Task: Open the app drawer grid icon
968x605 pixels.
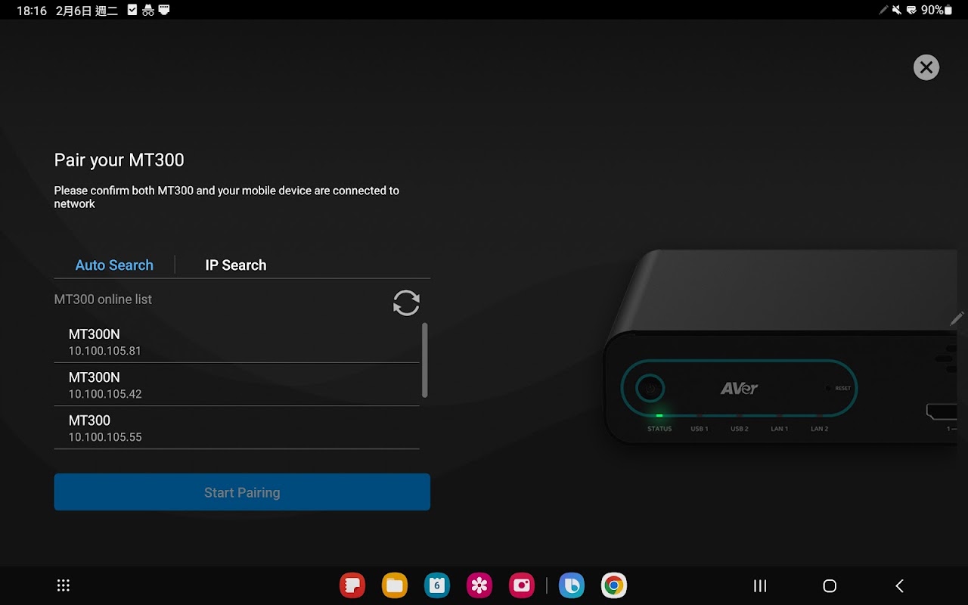Action: click(64, 585)
